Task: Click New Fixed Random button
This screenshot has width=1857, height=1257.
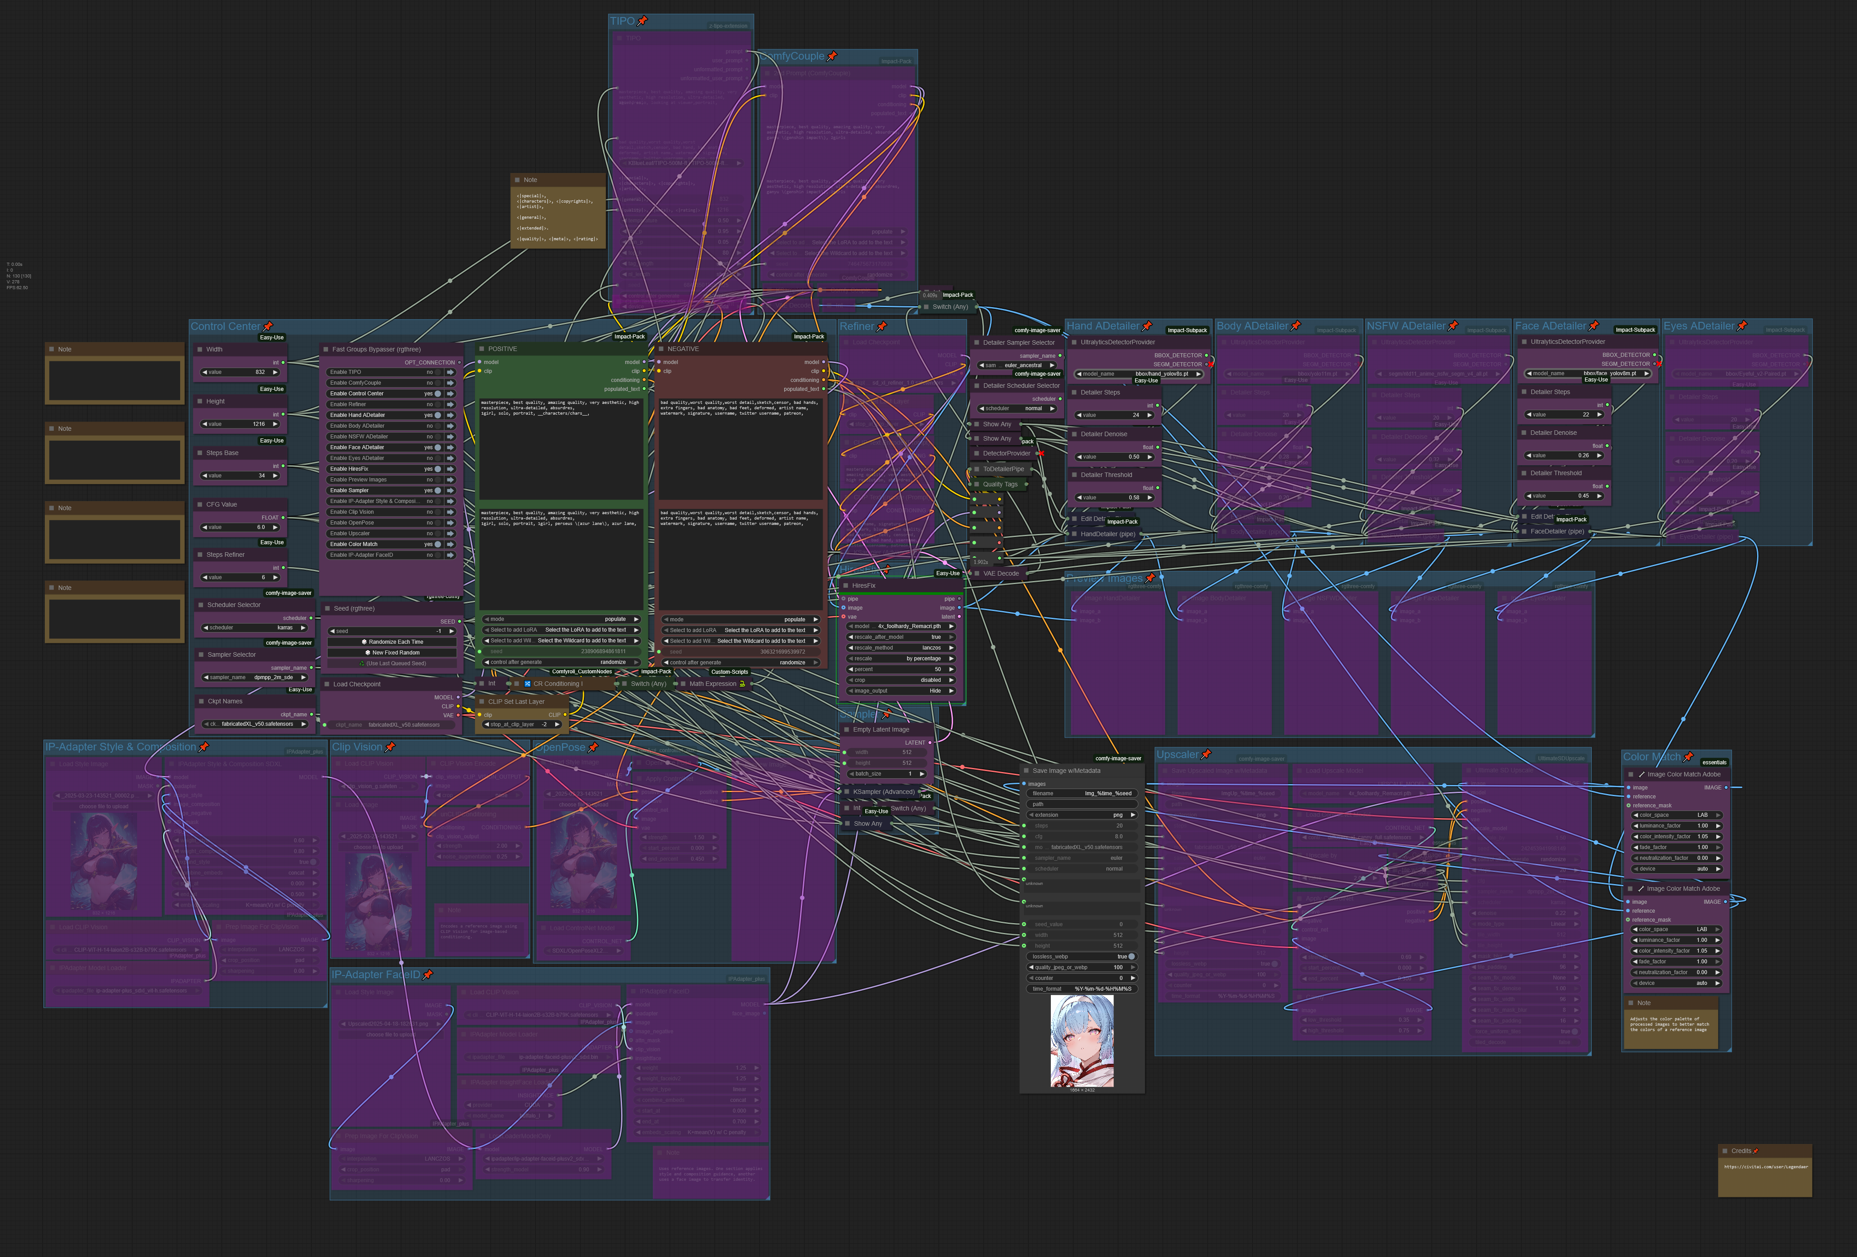Action: tap(393, 653)
